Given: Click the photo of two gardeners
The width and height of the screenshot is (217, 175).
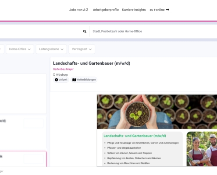Looking at the screenshot, I should [202, 149].
